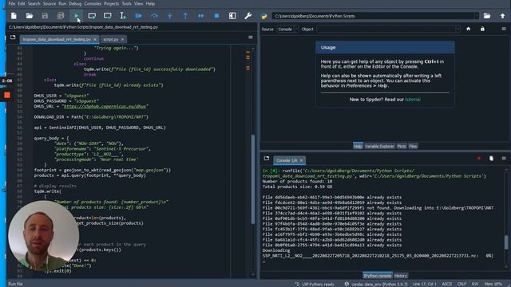Close Console 1/A tab
Screen dimensions: 511x287
[302, 160]
